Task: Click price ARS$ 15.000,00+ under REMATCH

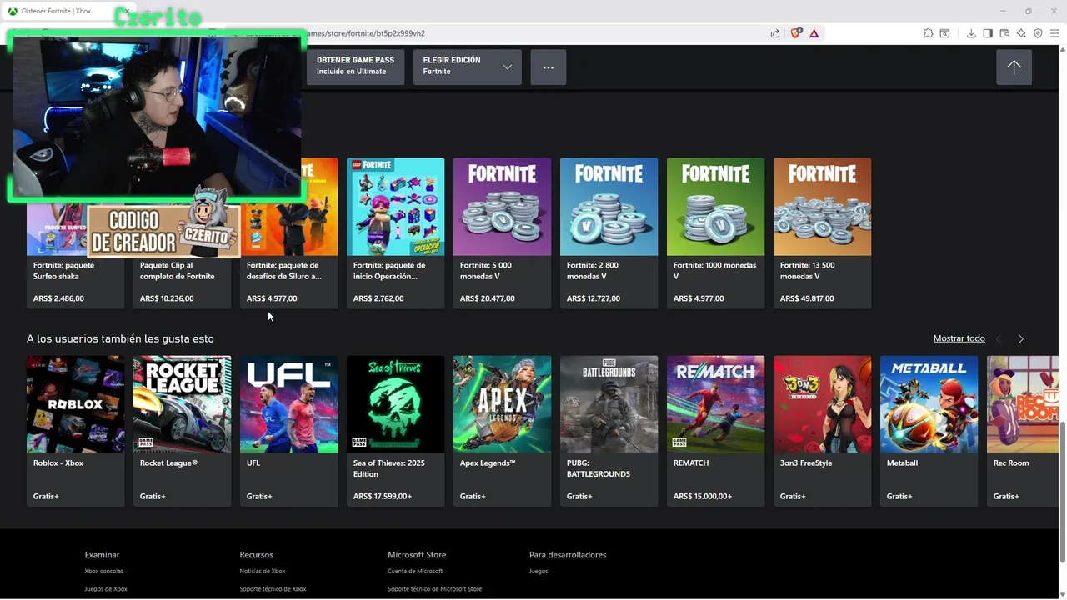Action: pos(703,497)
